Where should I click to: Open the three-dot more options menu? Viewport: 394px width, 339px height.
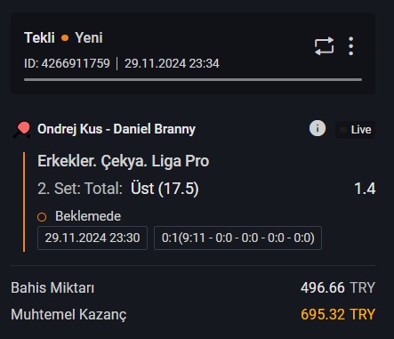pos(351,46)
